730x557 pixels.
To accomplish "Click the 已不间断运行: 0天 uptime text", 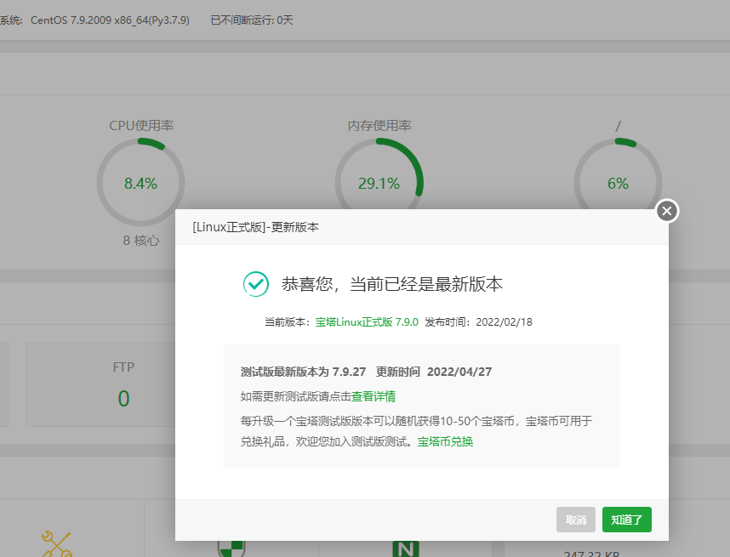I will tap(252, 20).
